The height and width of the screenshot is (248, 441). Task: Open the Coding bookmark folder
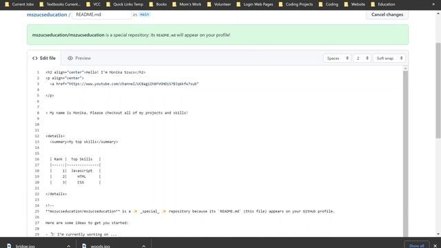[329, 4]
